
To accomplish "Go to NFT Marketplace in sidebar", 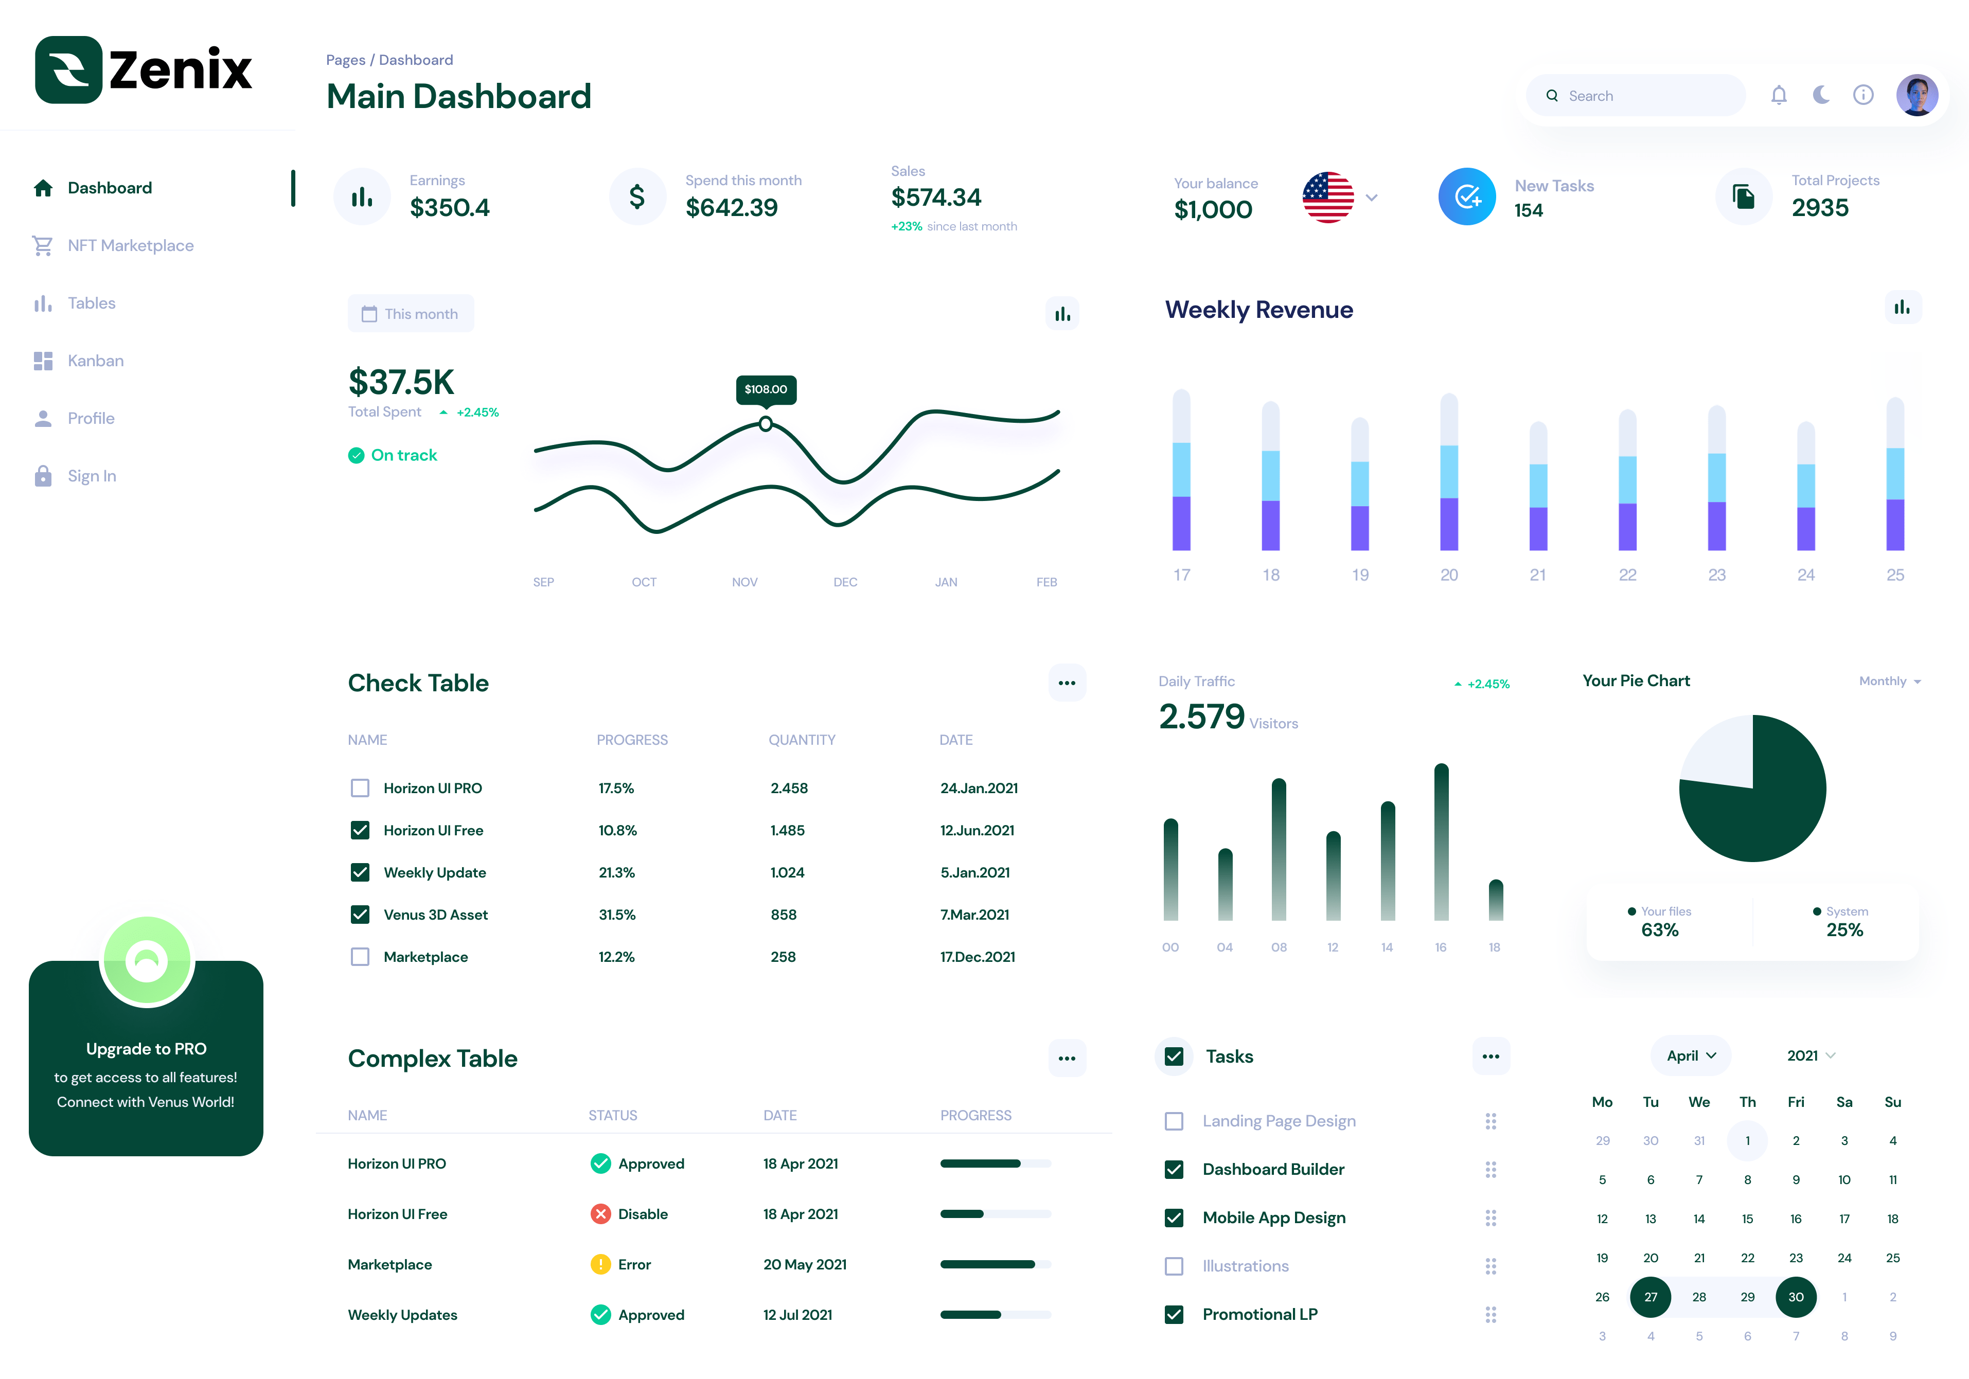I will pos(130,245).
